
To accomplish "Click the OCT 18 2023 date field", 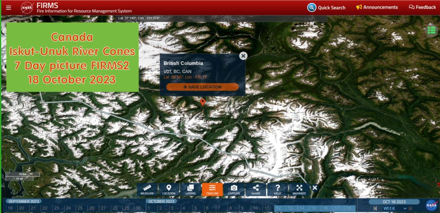I will pos(394,201).
